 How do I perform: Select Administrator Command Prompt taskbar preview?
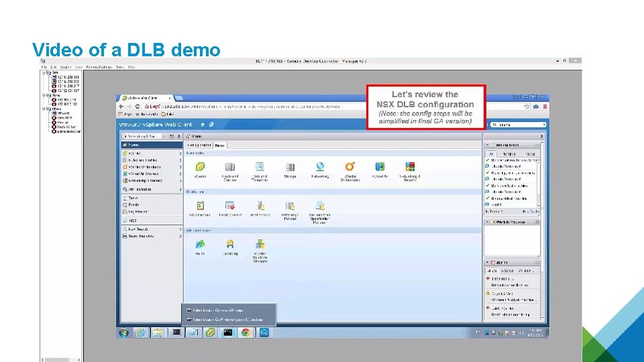coord(229,310)
